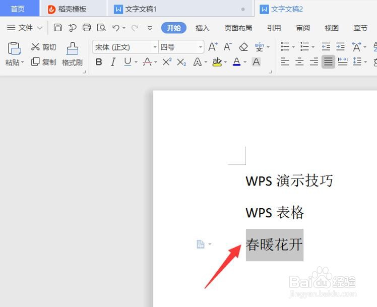The width and height of the screenshot is (377, 307).
Task: Apply subscript X₂ formatting
Action: [181, 63]
